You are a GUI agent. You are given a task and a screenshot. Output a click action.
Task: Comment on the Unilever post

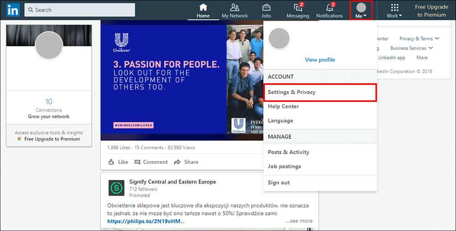[151, 162]
